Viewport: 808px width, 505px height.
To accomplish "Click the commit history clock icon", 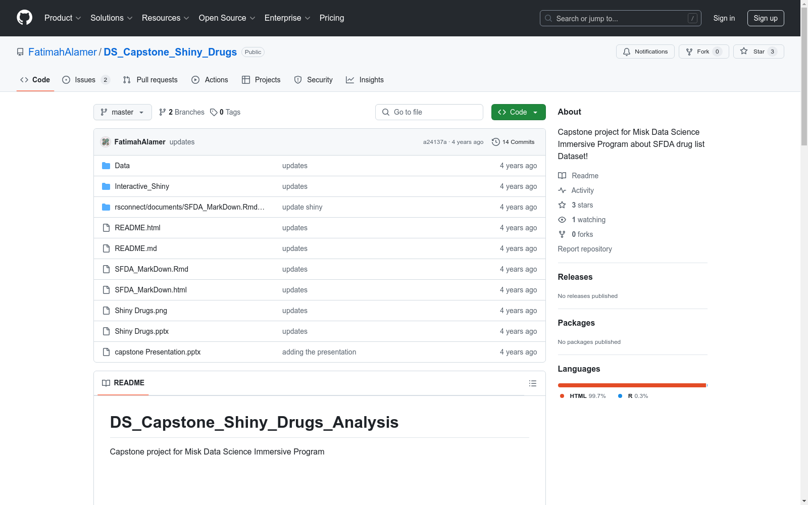I will click(496, 142).
